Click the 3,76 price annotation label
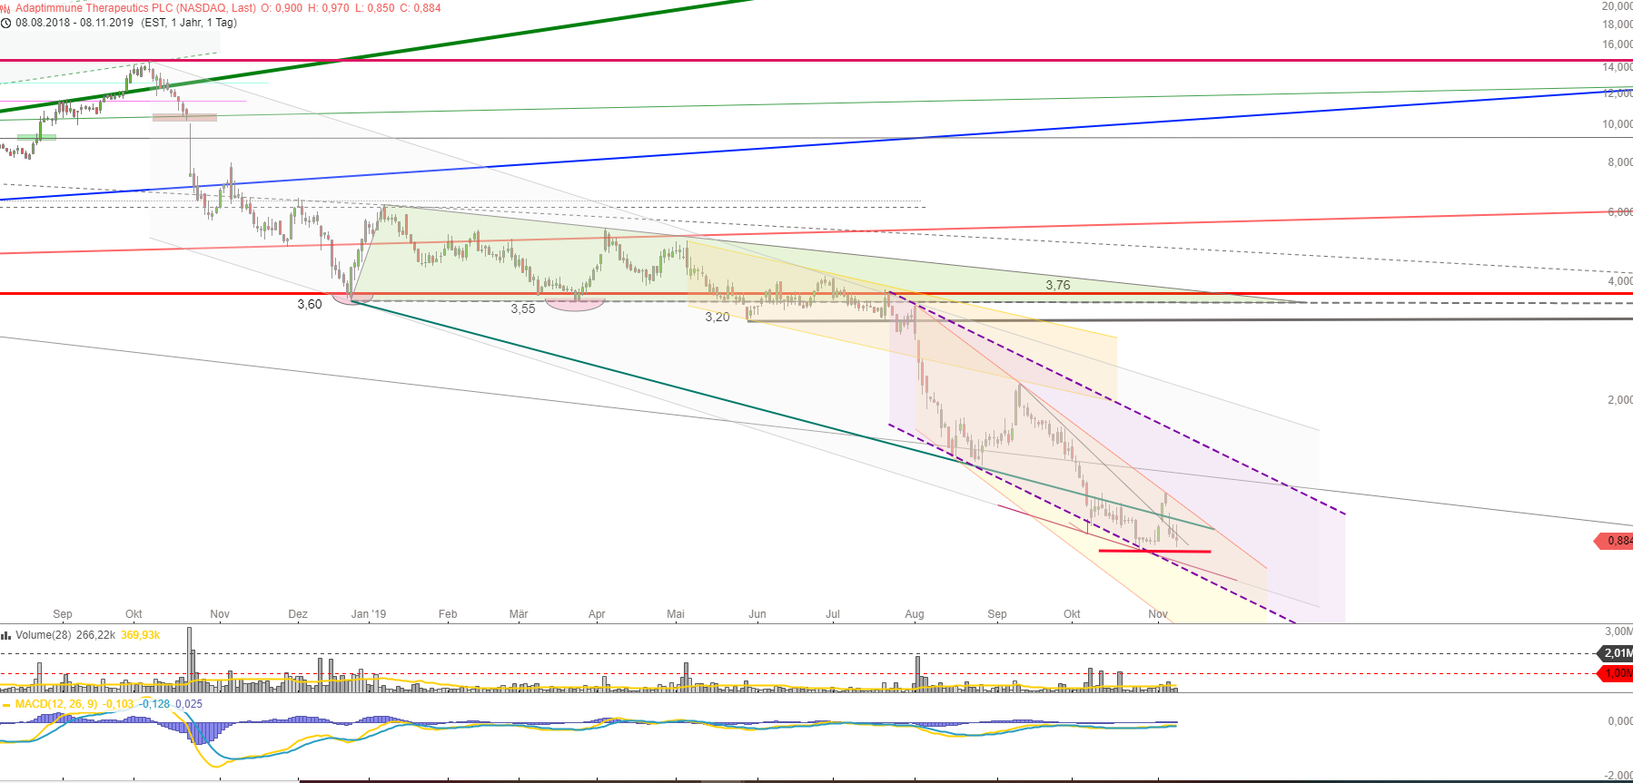1633x783 pixels. (x=1058, y=285)
